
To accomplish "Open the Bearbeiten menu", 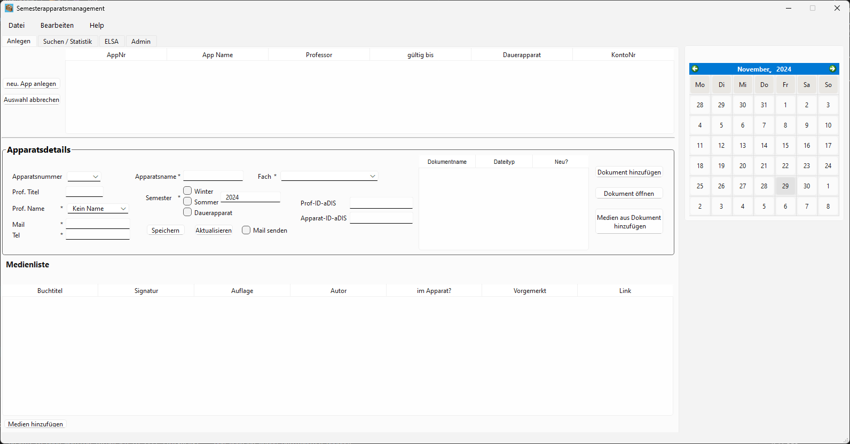I will (x=57, y=25).
